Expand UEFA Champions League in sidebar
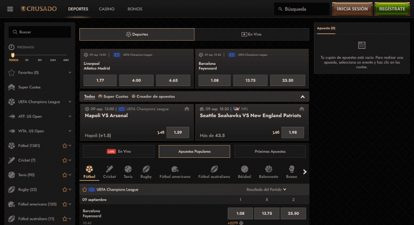Screen dimensions: 414x225 [70, 102]
